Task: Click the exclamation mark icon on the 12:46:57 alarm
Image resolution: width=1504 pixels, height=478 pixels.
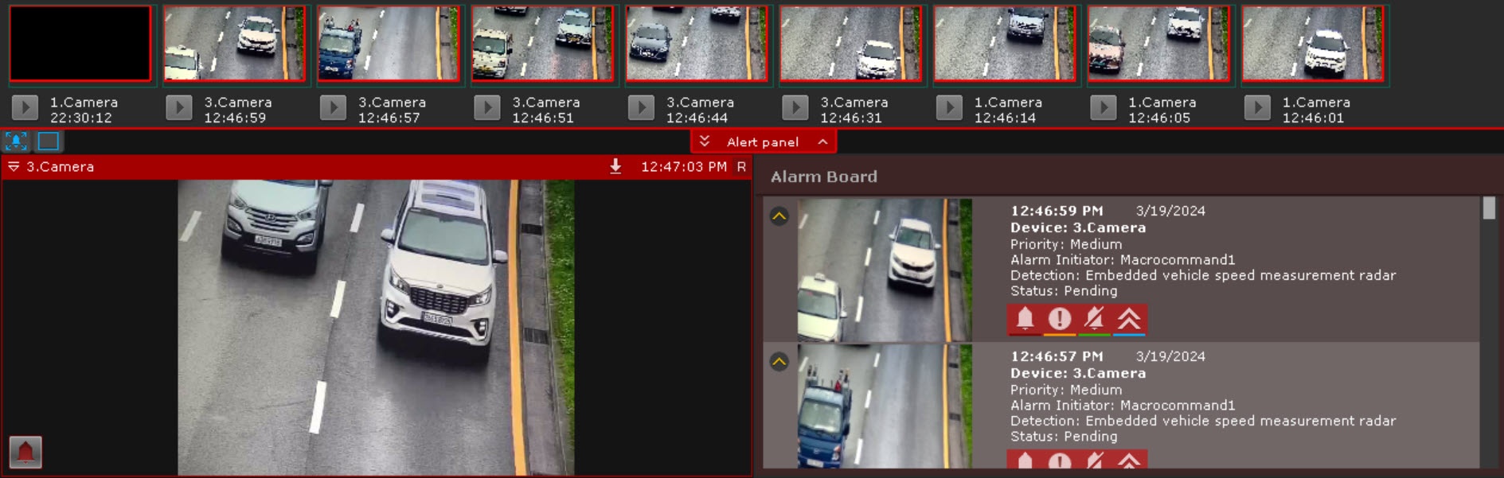Action: point(1060,461)
